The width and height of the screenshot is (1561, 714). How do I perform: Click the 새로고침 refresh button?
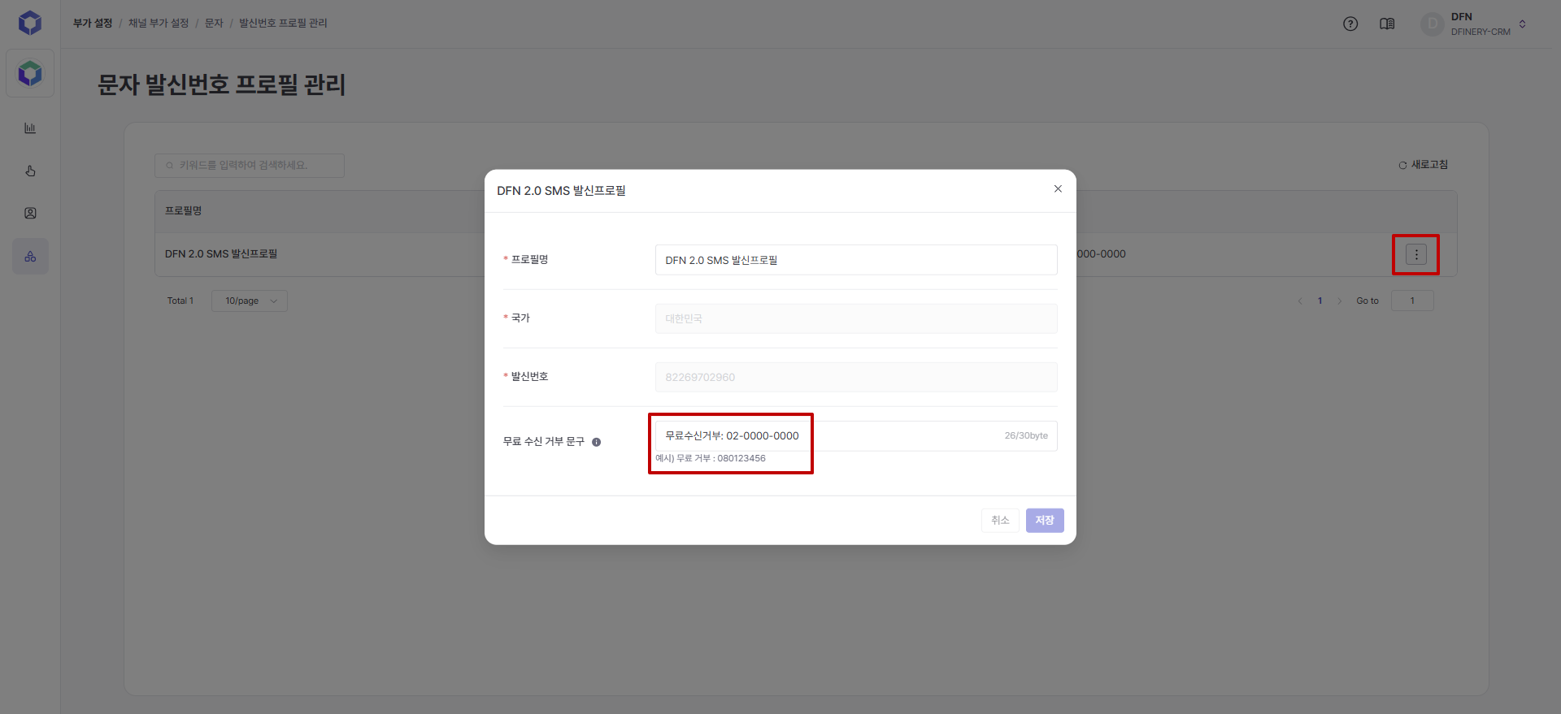[x=1423, y=165]
